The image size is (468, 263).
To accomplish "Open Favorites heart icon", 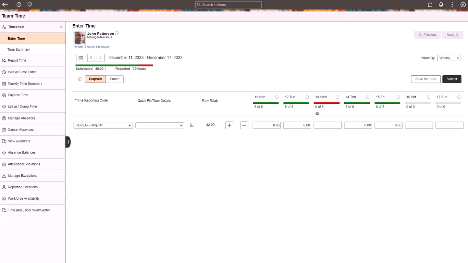I will [30, 4].
